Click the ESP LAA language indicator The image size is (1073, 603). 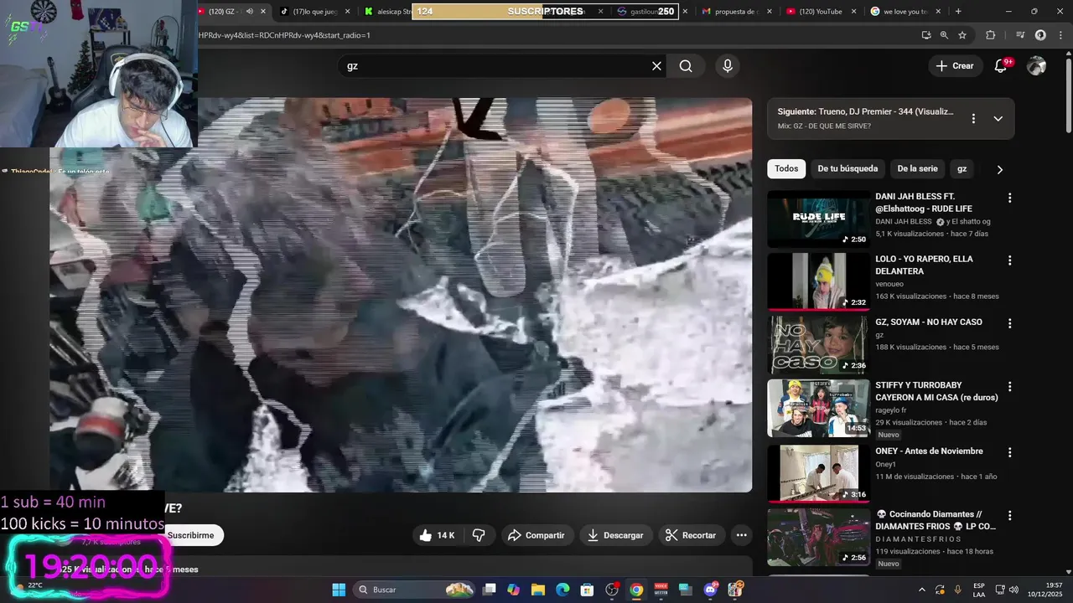[979, 590]
